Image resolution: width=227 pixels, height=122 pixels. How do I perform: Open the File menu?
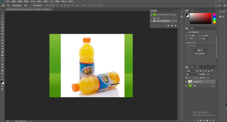pos(8,2)
